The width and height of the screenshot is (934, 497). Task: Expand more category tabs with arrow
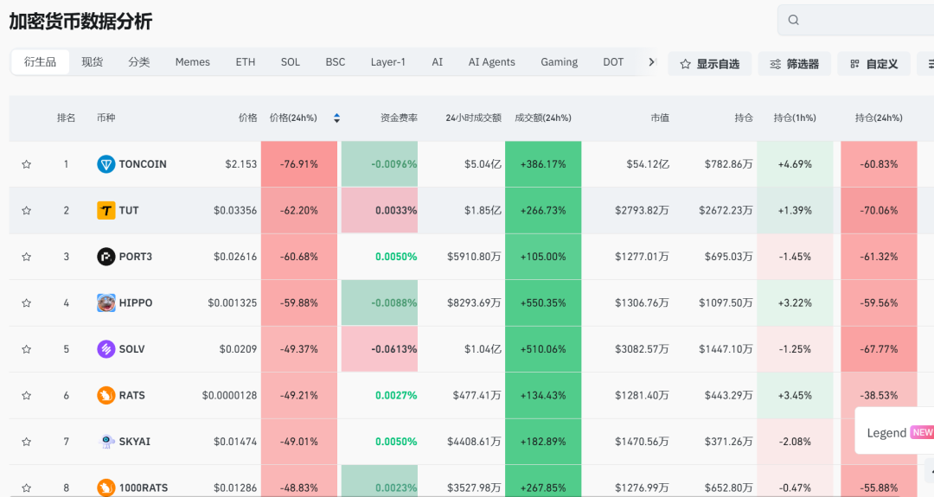(651, 62)
